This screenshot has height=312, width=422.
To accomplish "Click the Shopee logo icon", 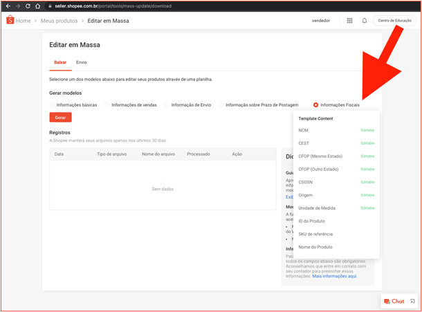I will [x=10, y=20].
